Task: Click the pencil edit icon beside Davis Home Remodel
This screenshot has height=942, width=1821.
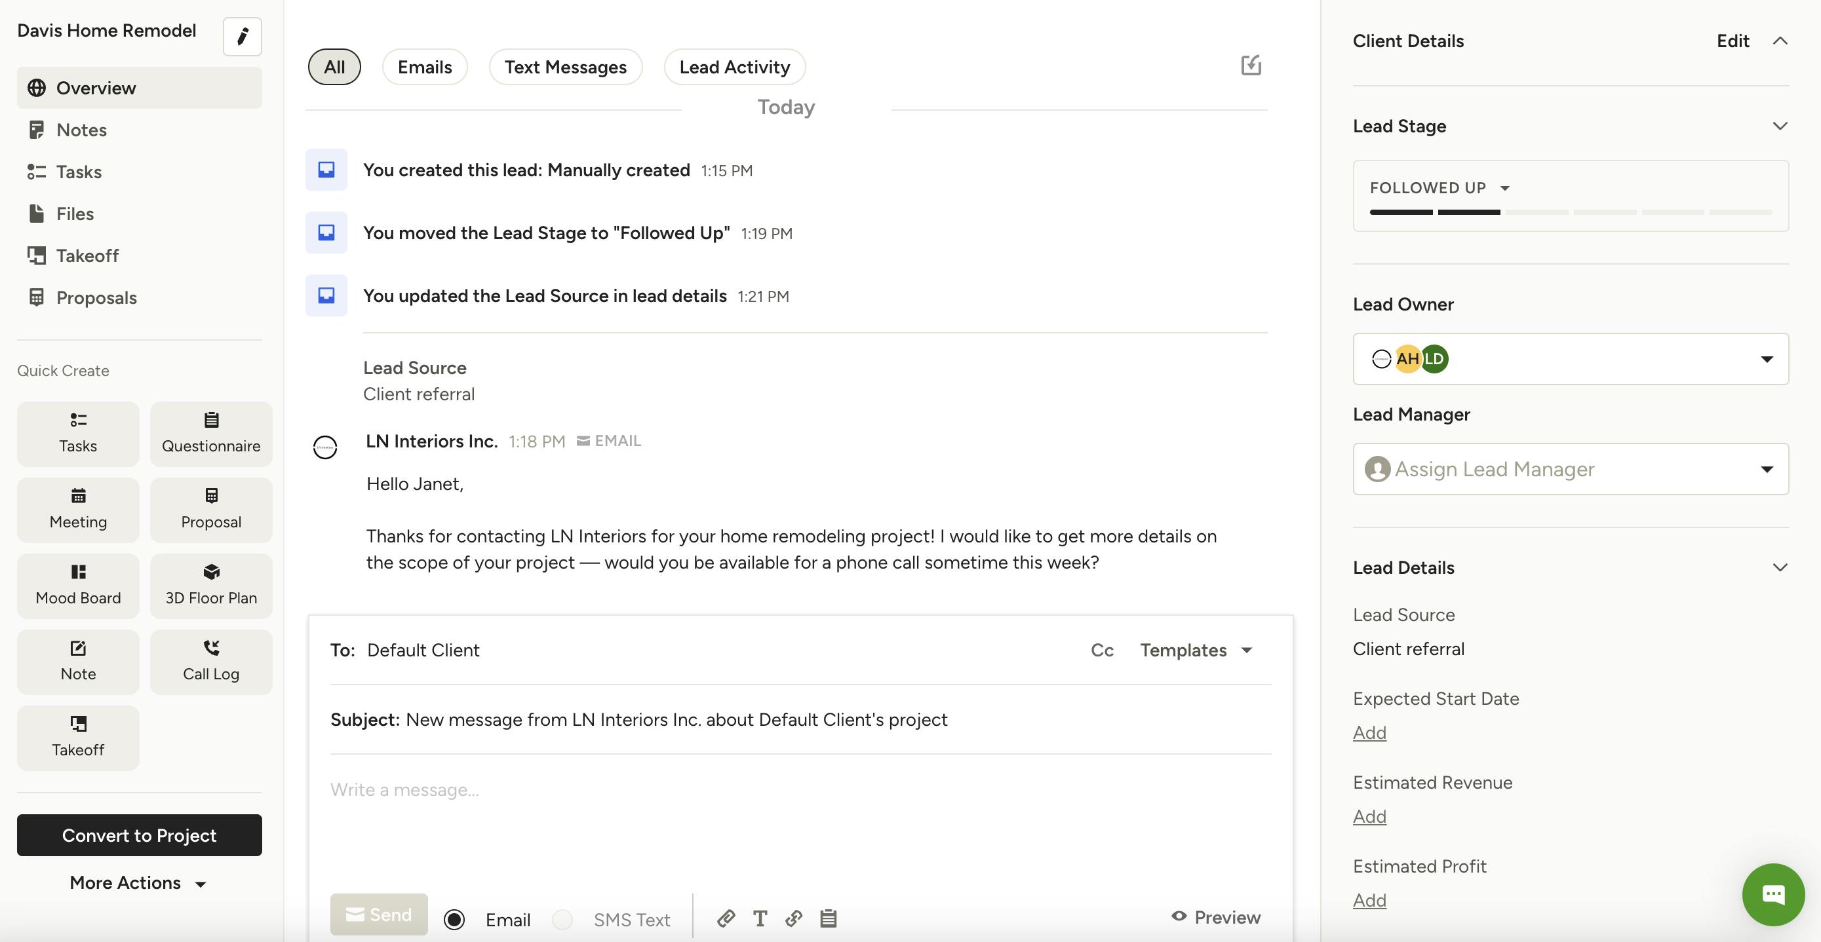Action: (242, 36)
